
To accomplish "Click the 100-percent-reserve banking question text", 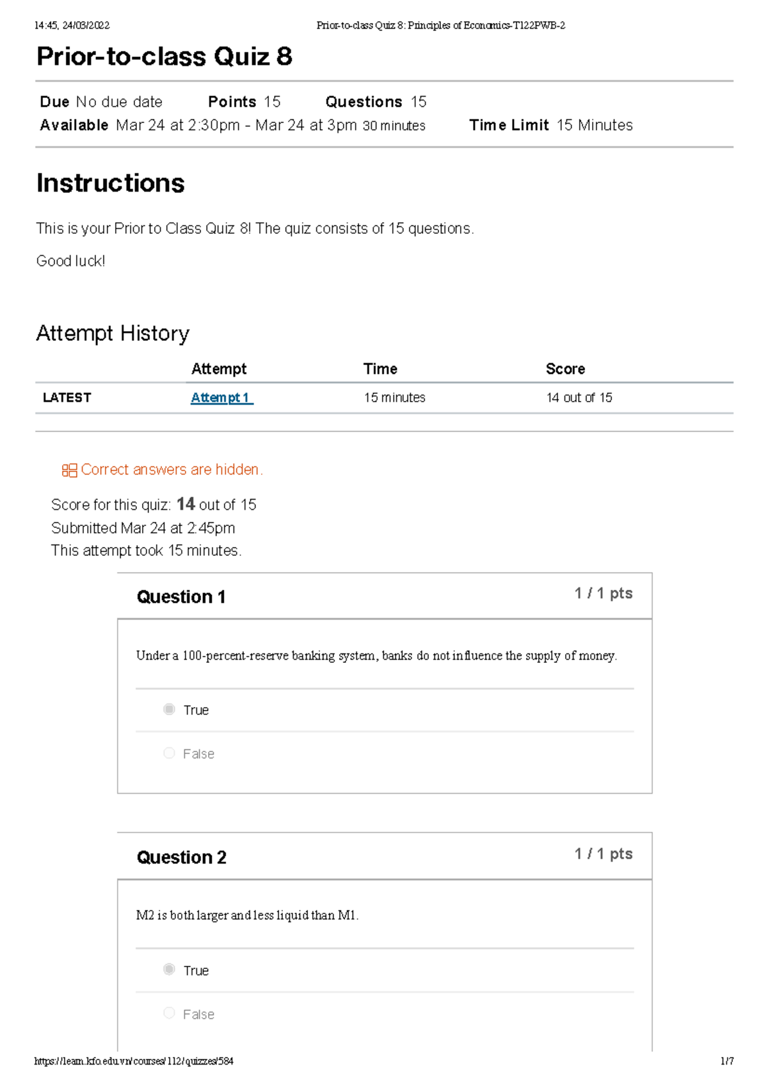I will pos(376,656).
